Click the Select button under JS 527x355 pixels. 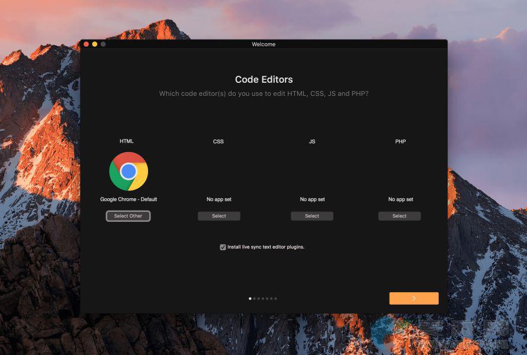312,216
